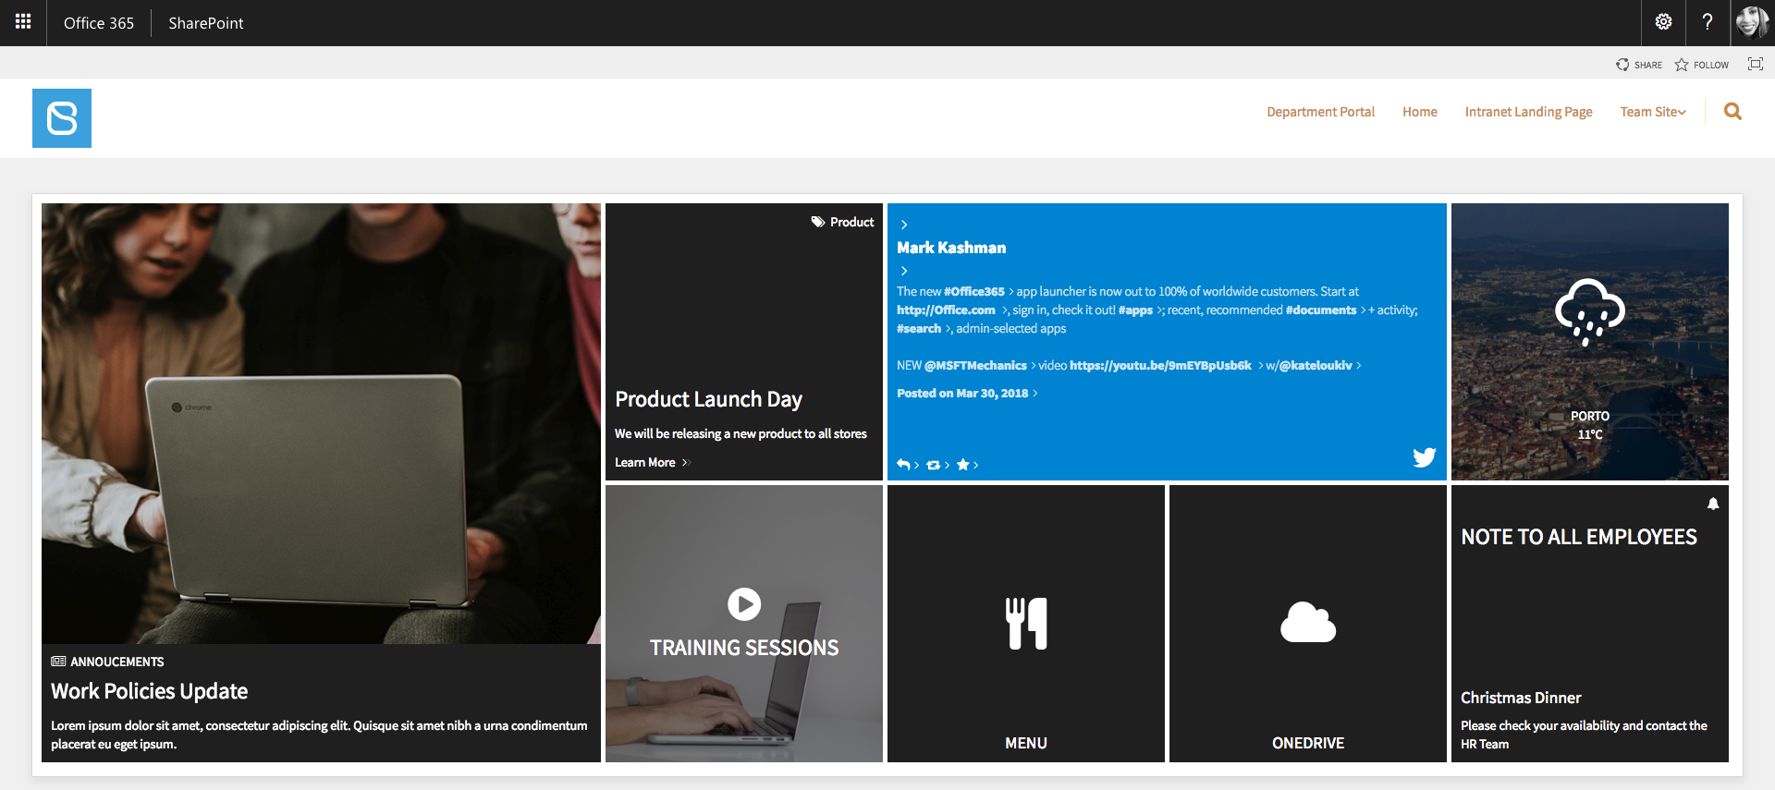
Task: Open the youtu.be video link
Action: pos(1160,365)
